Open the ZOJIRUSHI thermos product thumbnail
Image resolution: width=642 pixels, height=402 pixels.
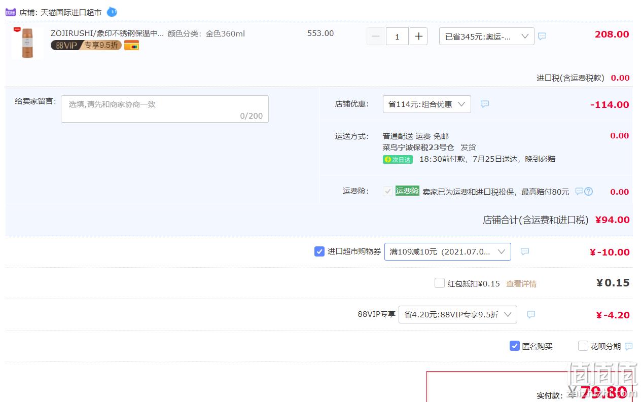point(27,43)
